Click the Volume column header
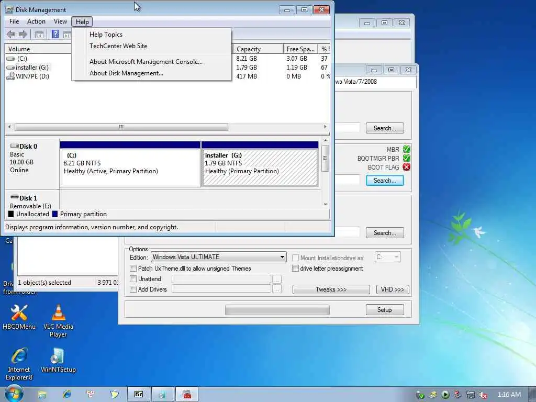 tap(38, 49)
